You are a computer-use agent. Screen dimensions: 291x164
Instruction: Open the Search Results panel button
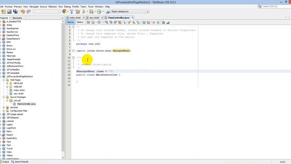coord(20,162)
